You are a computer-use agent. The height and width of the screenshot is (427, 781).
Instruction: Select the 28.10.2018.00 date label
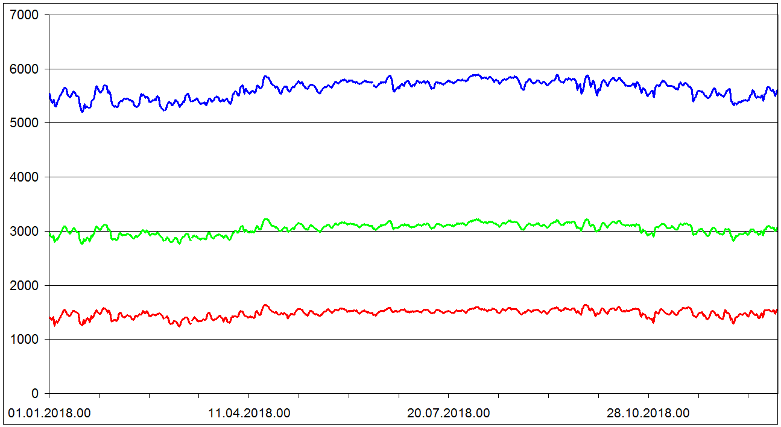(x=648, y=414)
